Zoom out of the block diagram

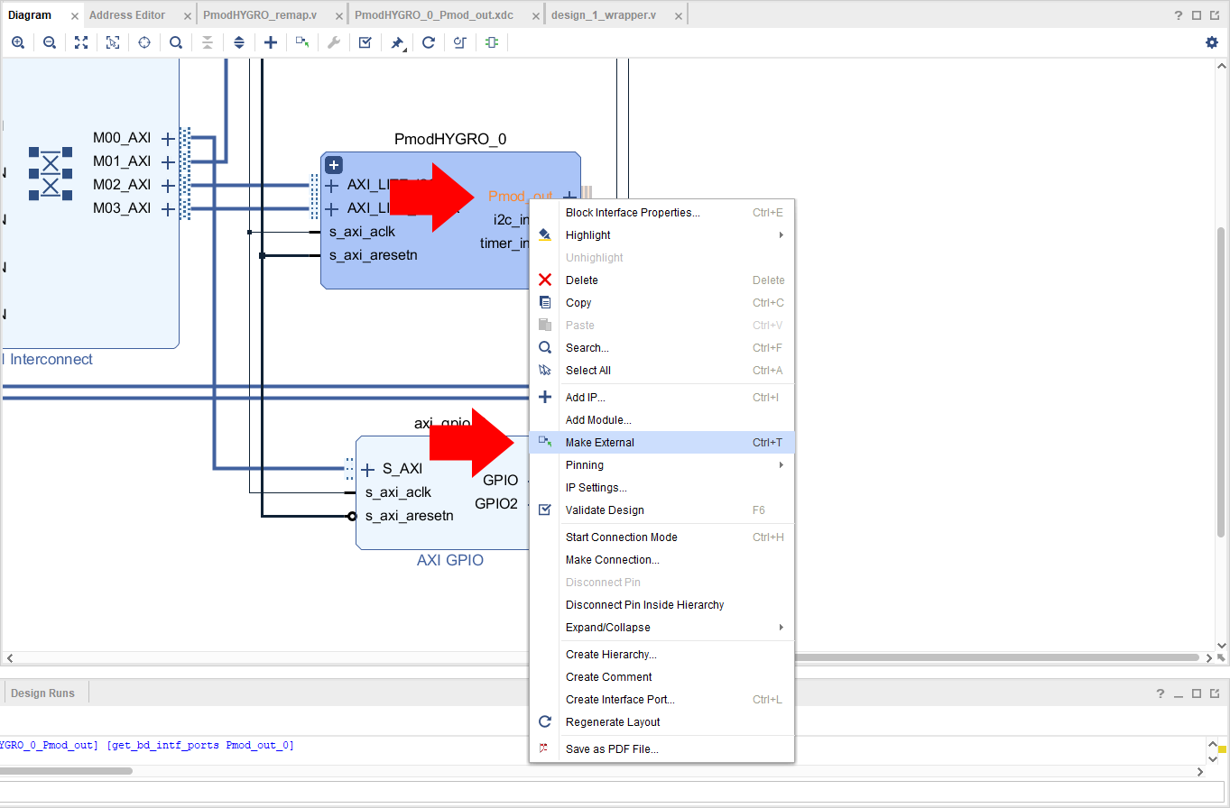[50, 42]
